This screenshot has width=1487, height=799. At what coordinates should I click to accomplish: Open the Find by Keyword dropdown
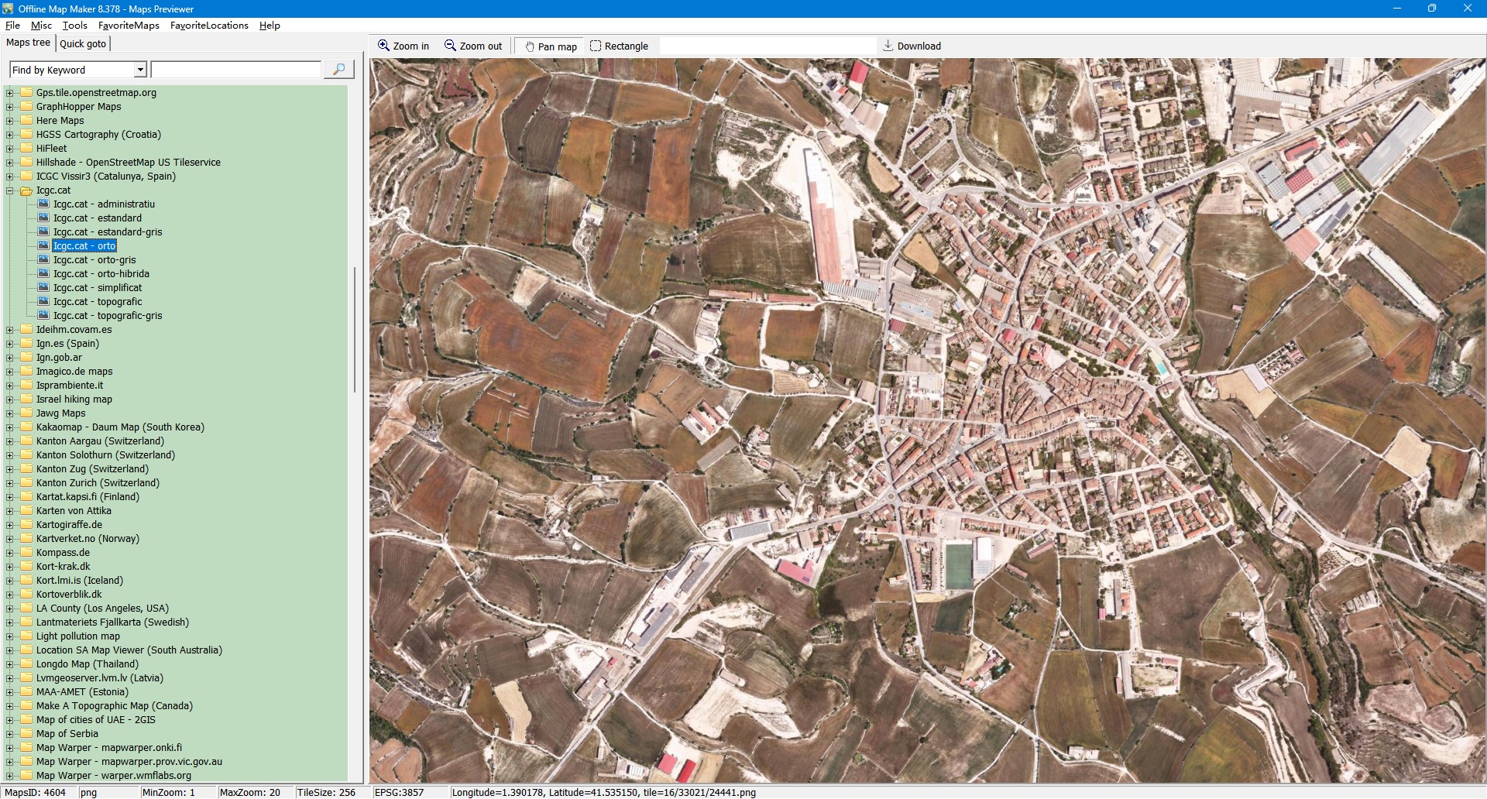coord(140,70)
